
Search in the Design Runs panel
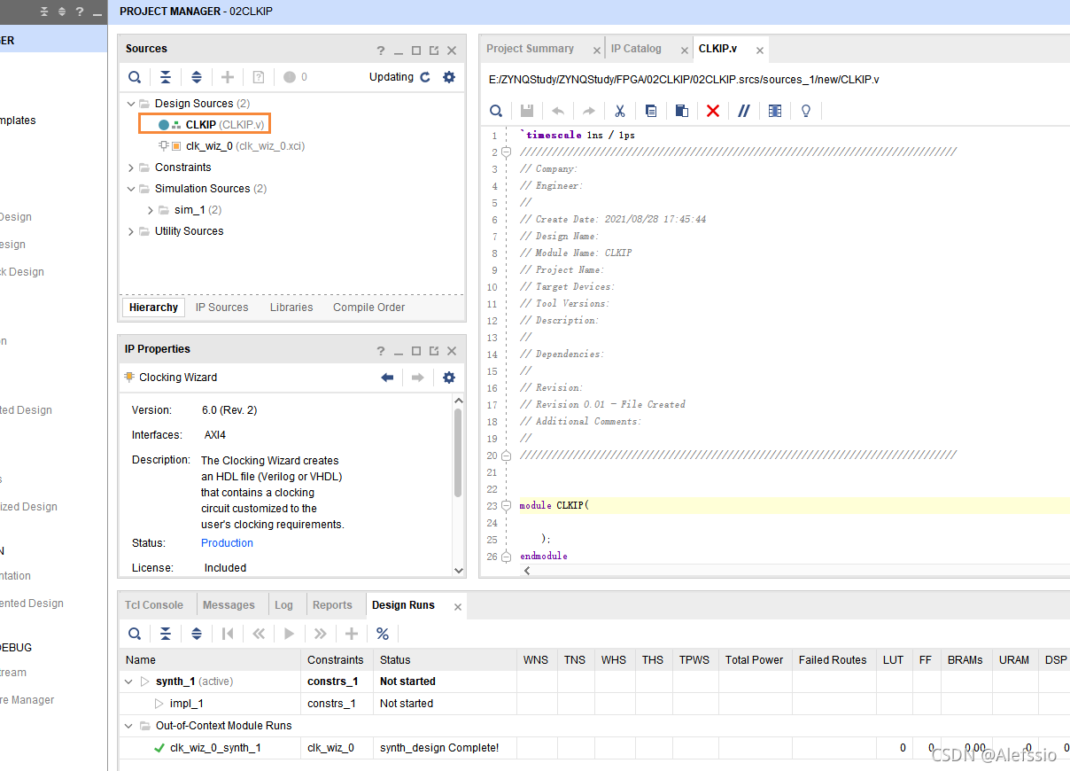tap(135, 634)
